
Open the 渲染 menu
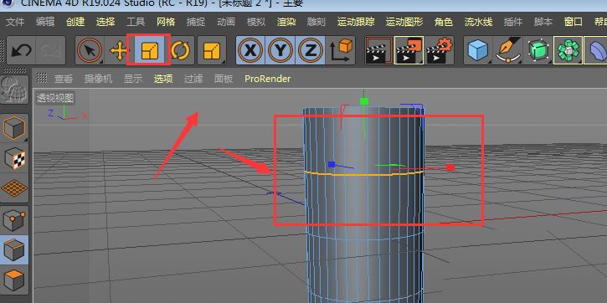pos(286,22)
